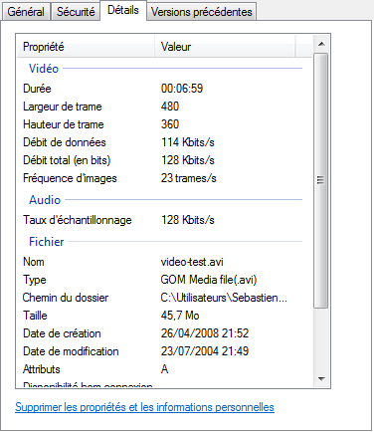
Task: Select the Débit de données label
Action: [x=65, y=142]
